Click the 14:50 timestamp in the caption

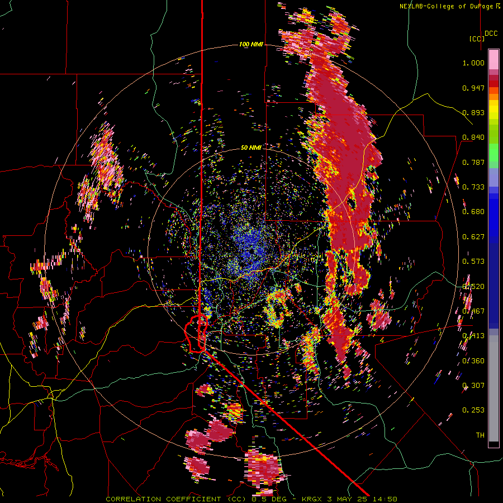pos(386,499)
